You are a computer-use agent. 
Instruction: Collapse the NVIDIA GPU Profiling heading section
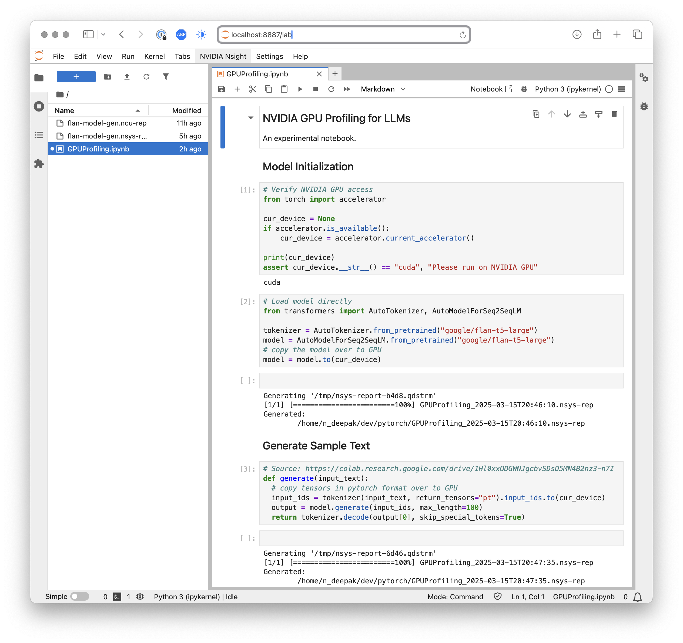(x=250, y=118)
